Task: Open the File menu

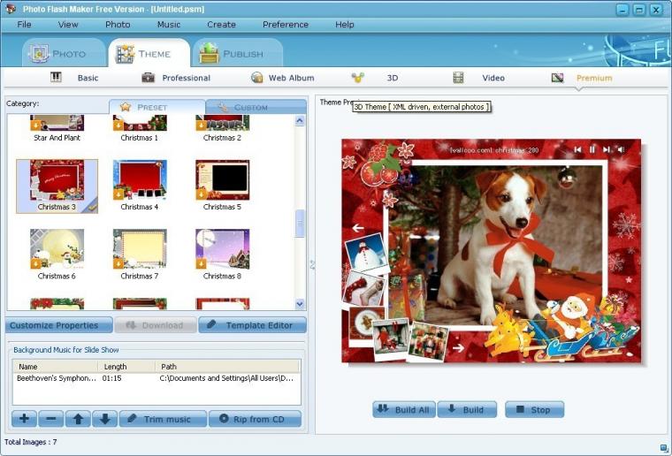Action: point(24,25)
